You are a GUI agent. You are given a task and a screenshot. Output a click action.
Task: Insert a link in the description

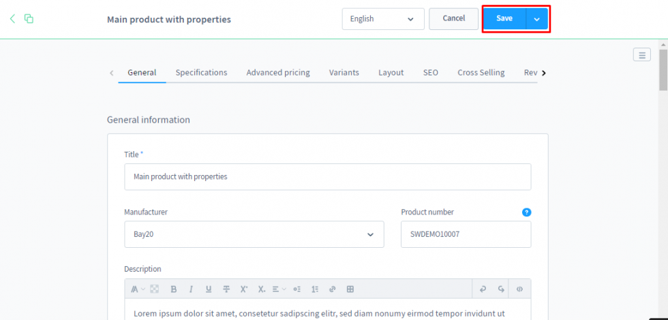(x=332, y=289)
